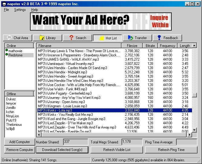
Task: Click Add Computer button
Action: point(20,142)
